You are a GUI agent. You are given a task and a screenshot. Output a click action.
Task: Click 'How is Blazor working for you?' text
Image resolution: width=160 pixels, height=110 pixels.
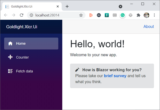tap(112, 70)
